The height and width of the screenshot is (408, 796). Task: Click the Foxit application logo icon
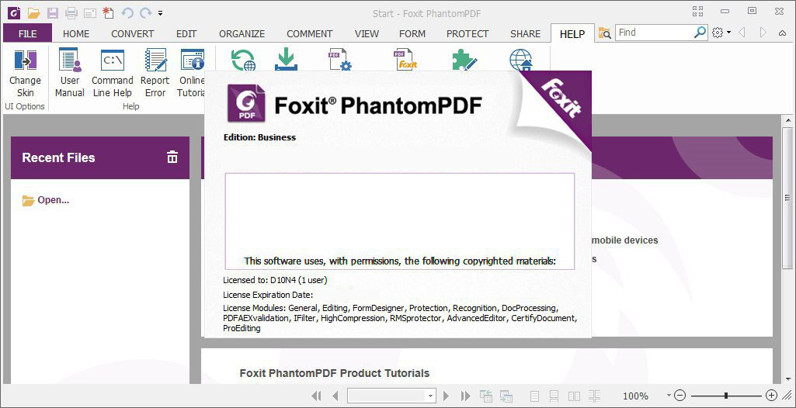click(14, 12)
